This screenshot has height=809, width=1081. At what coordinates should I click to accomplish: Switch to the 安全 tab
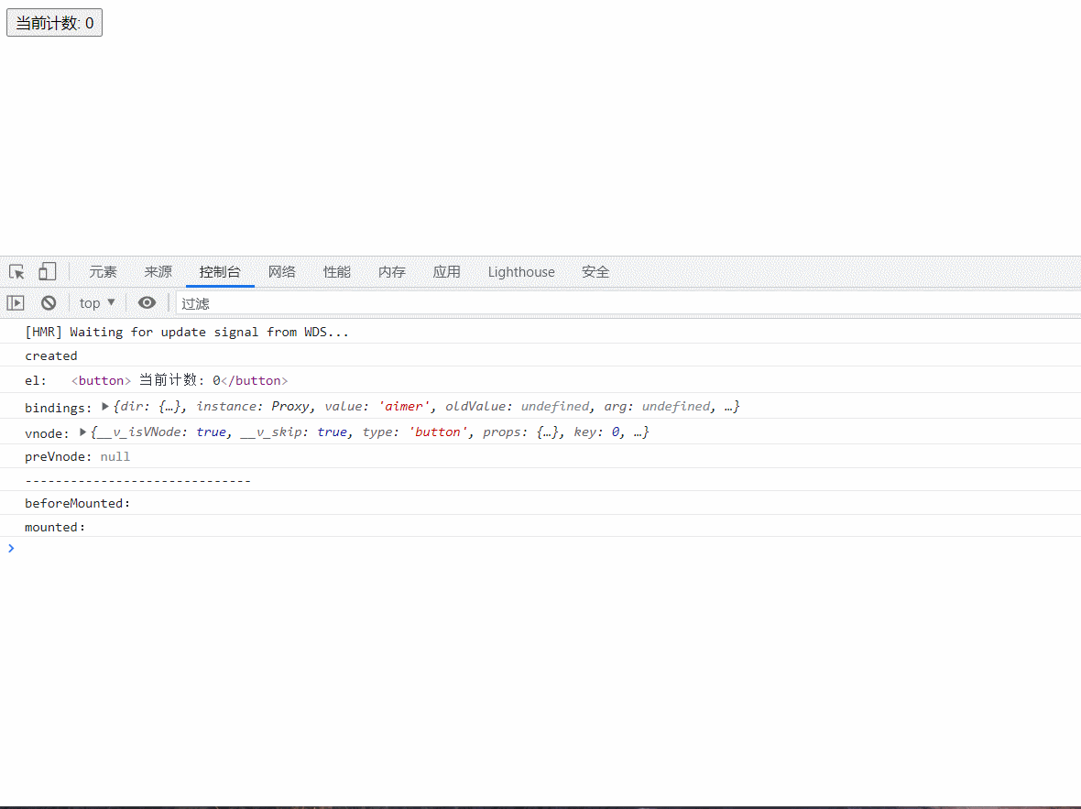click(595, 272)
